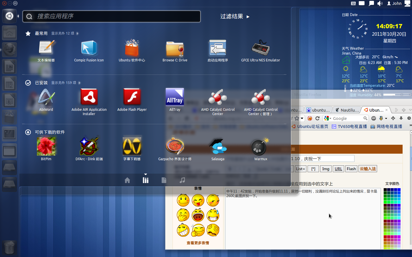Switch to ubuntu... Firefox tab
The image size is (412, 257).
coord(318,110)
